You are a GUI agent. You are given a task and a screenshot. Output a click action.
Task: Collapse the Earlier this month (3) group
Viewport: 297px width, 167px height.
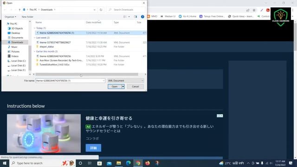pyautogui.click(x=35, y=51)
